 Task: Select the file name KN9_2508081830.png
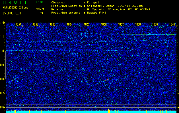click(15, 8)
